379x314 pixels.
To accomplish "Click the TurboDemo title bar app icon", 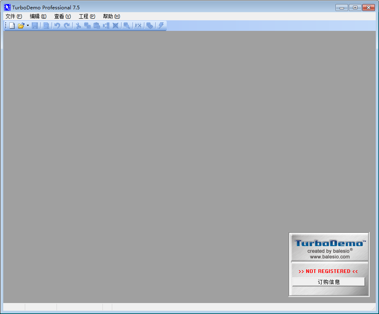I will (7, 7).
